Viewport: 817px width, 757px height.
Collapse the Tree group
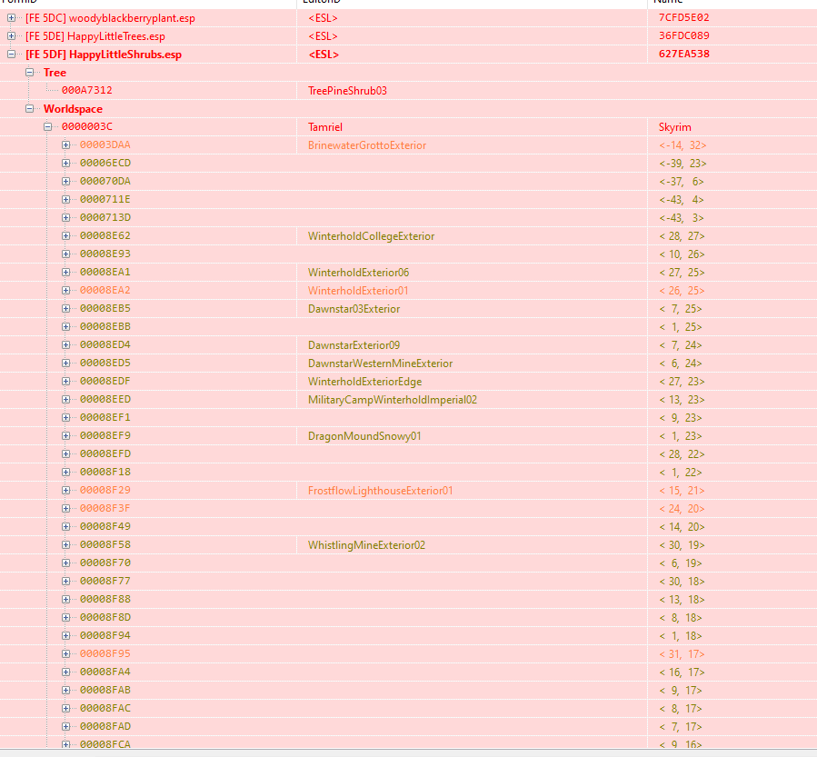coord(30,73)
